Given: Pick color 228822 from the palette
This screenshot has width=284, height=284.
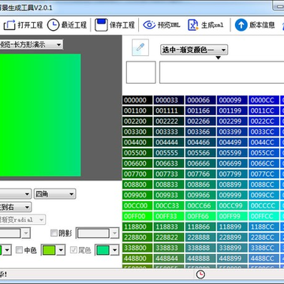Looking at the screenshot, I should coord(169,237).
